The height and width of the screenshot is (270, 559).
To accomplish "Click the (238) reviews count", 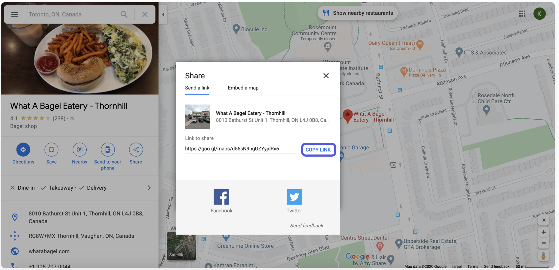I will pyautogui.click(x=59, y=118).
